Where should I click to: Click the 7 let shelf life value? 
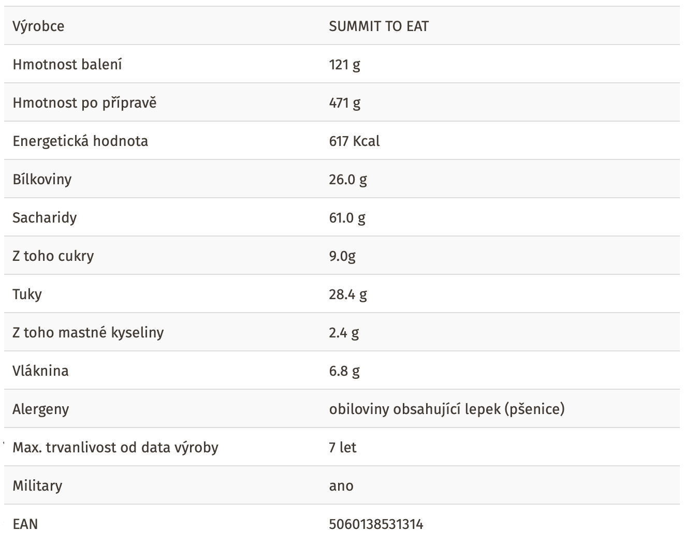(343, 447)
